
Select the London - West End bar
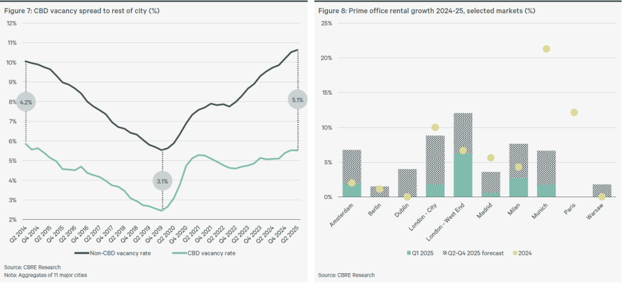tap(463, 155)
